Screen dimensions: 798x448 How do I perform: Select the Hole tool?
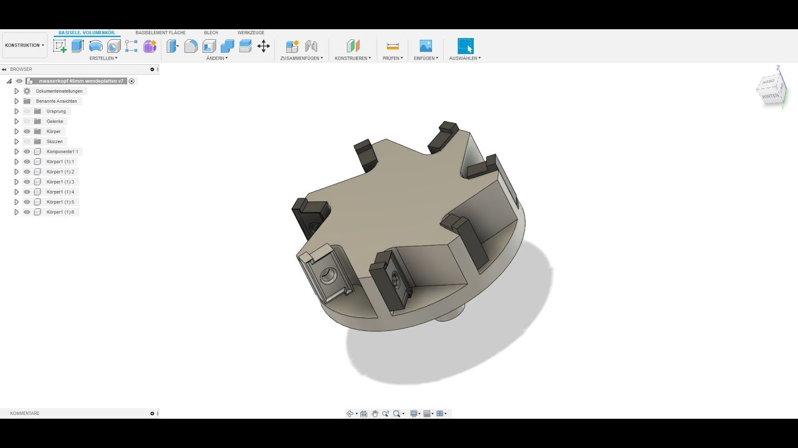click(113, 46)
